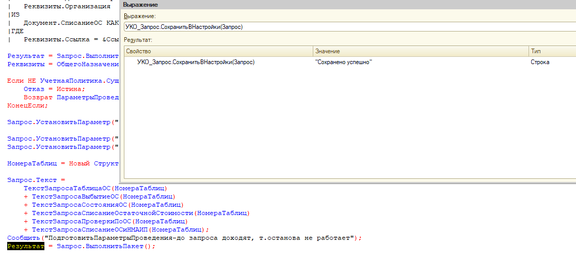Click the Сообщить line in code
Image resolution: width=576 pixels, height=260 pixels.
(185, 238)
